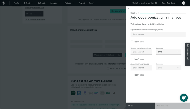Click the ASUS logo icon
The width and height of the screenshot is (190, 109).
[102, 93]
